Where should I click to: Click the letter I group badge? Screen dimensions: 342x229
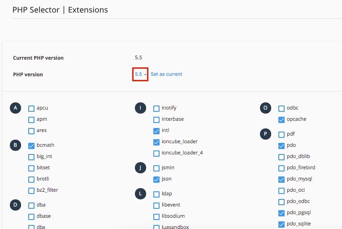click(140, 108)
